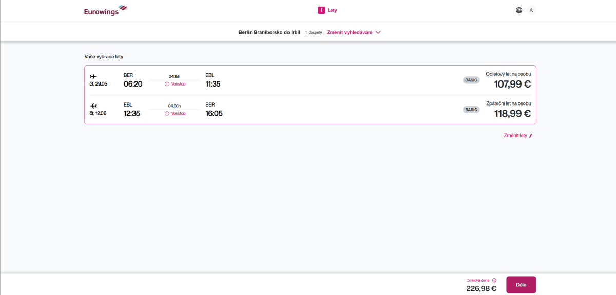This screenshot has width=616, height=295.
Task: Click the step number 1 badge
Action: tap(321, 10)
